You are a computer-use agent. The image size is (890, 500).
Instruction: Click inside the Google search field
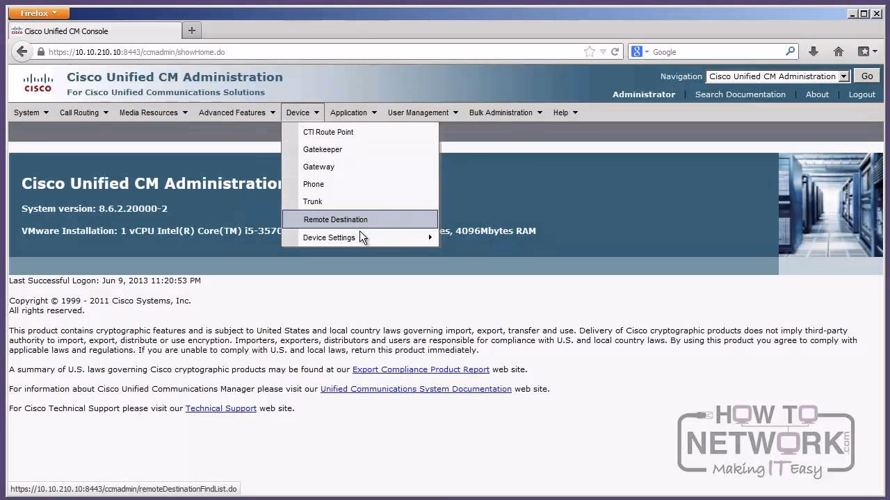click(x=716, y=52)
